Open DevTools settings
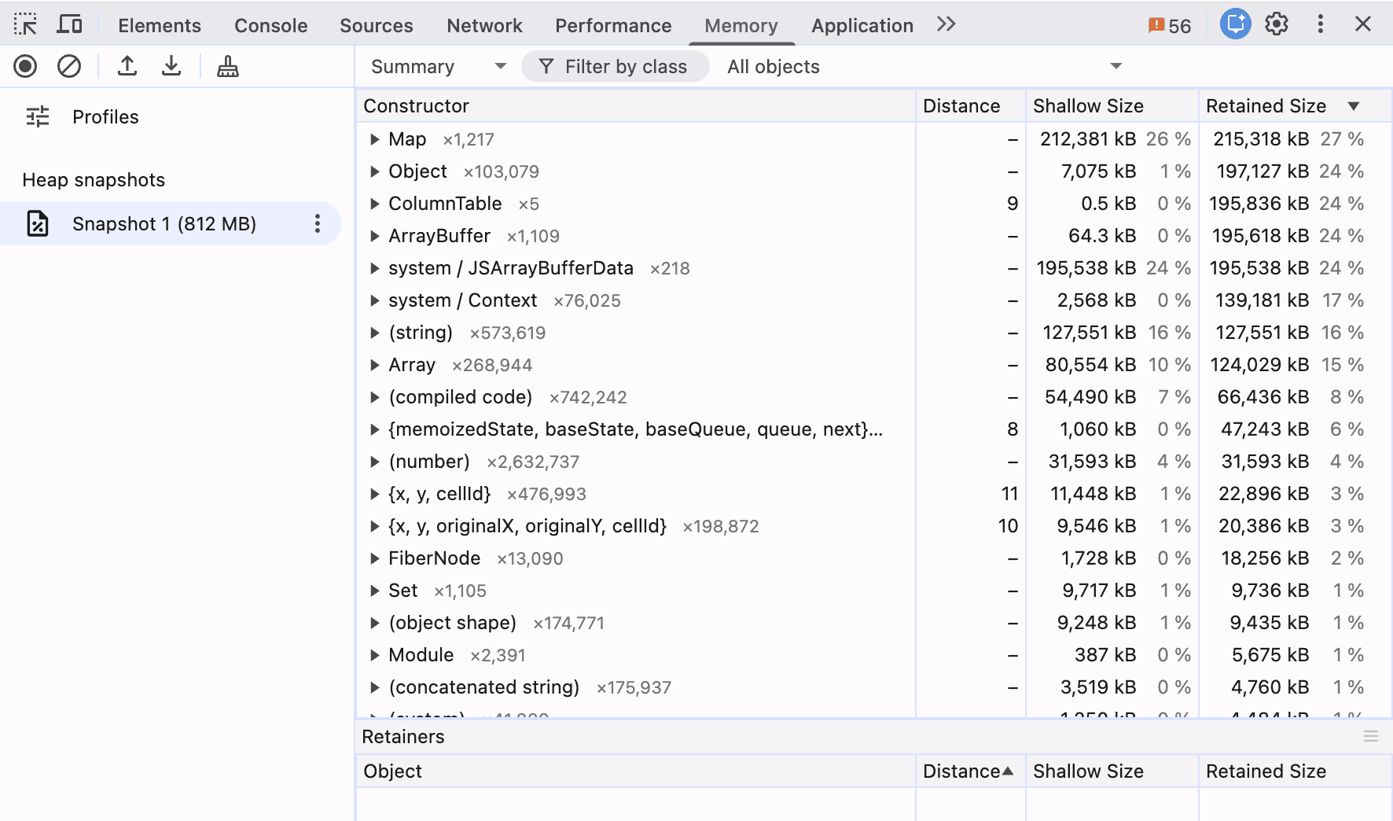Screen dimensions: 1393x821 point(1277,24)
